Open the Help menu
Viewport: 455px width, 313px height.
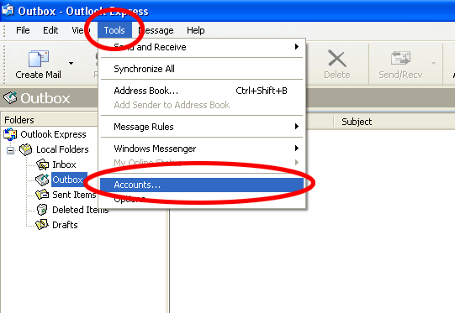point(196,30)
